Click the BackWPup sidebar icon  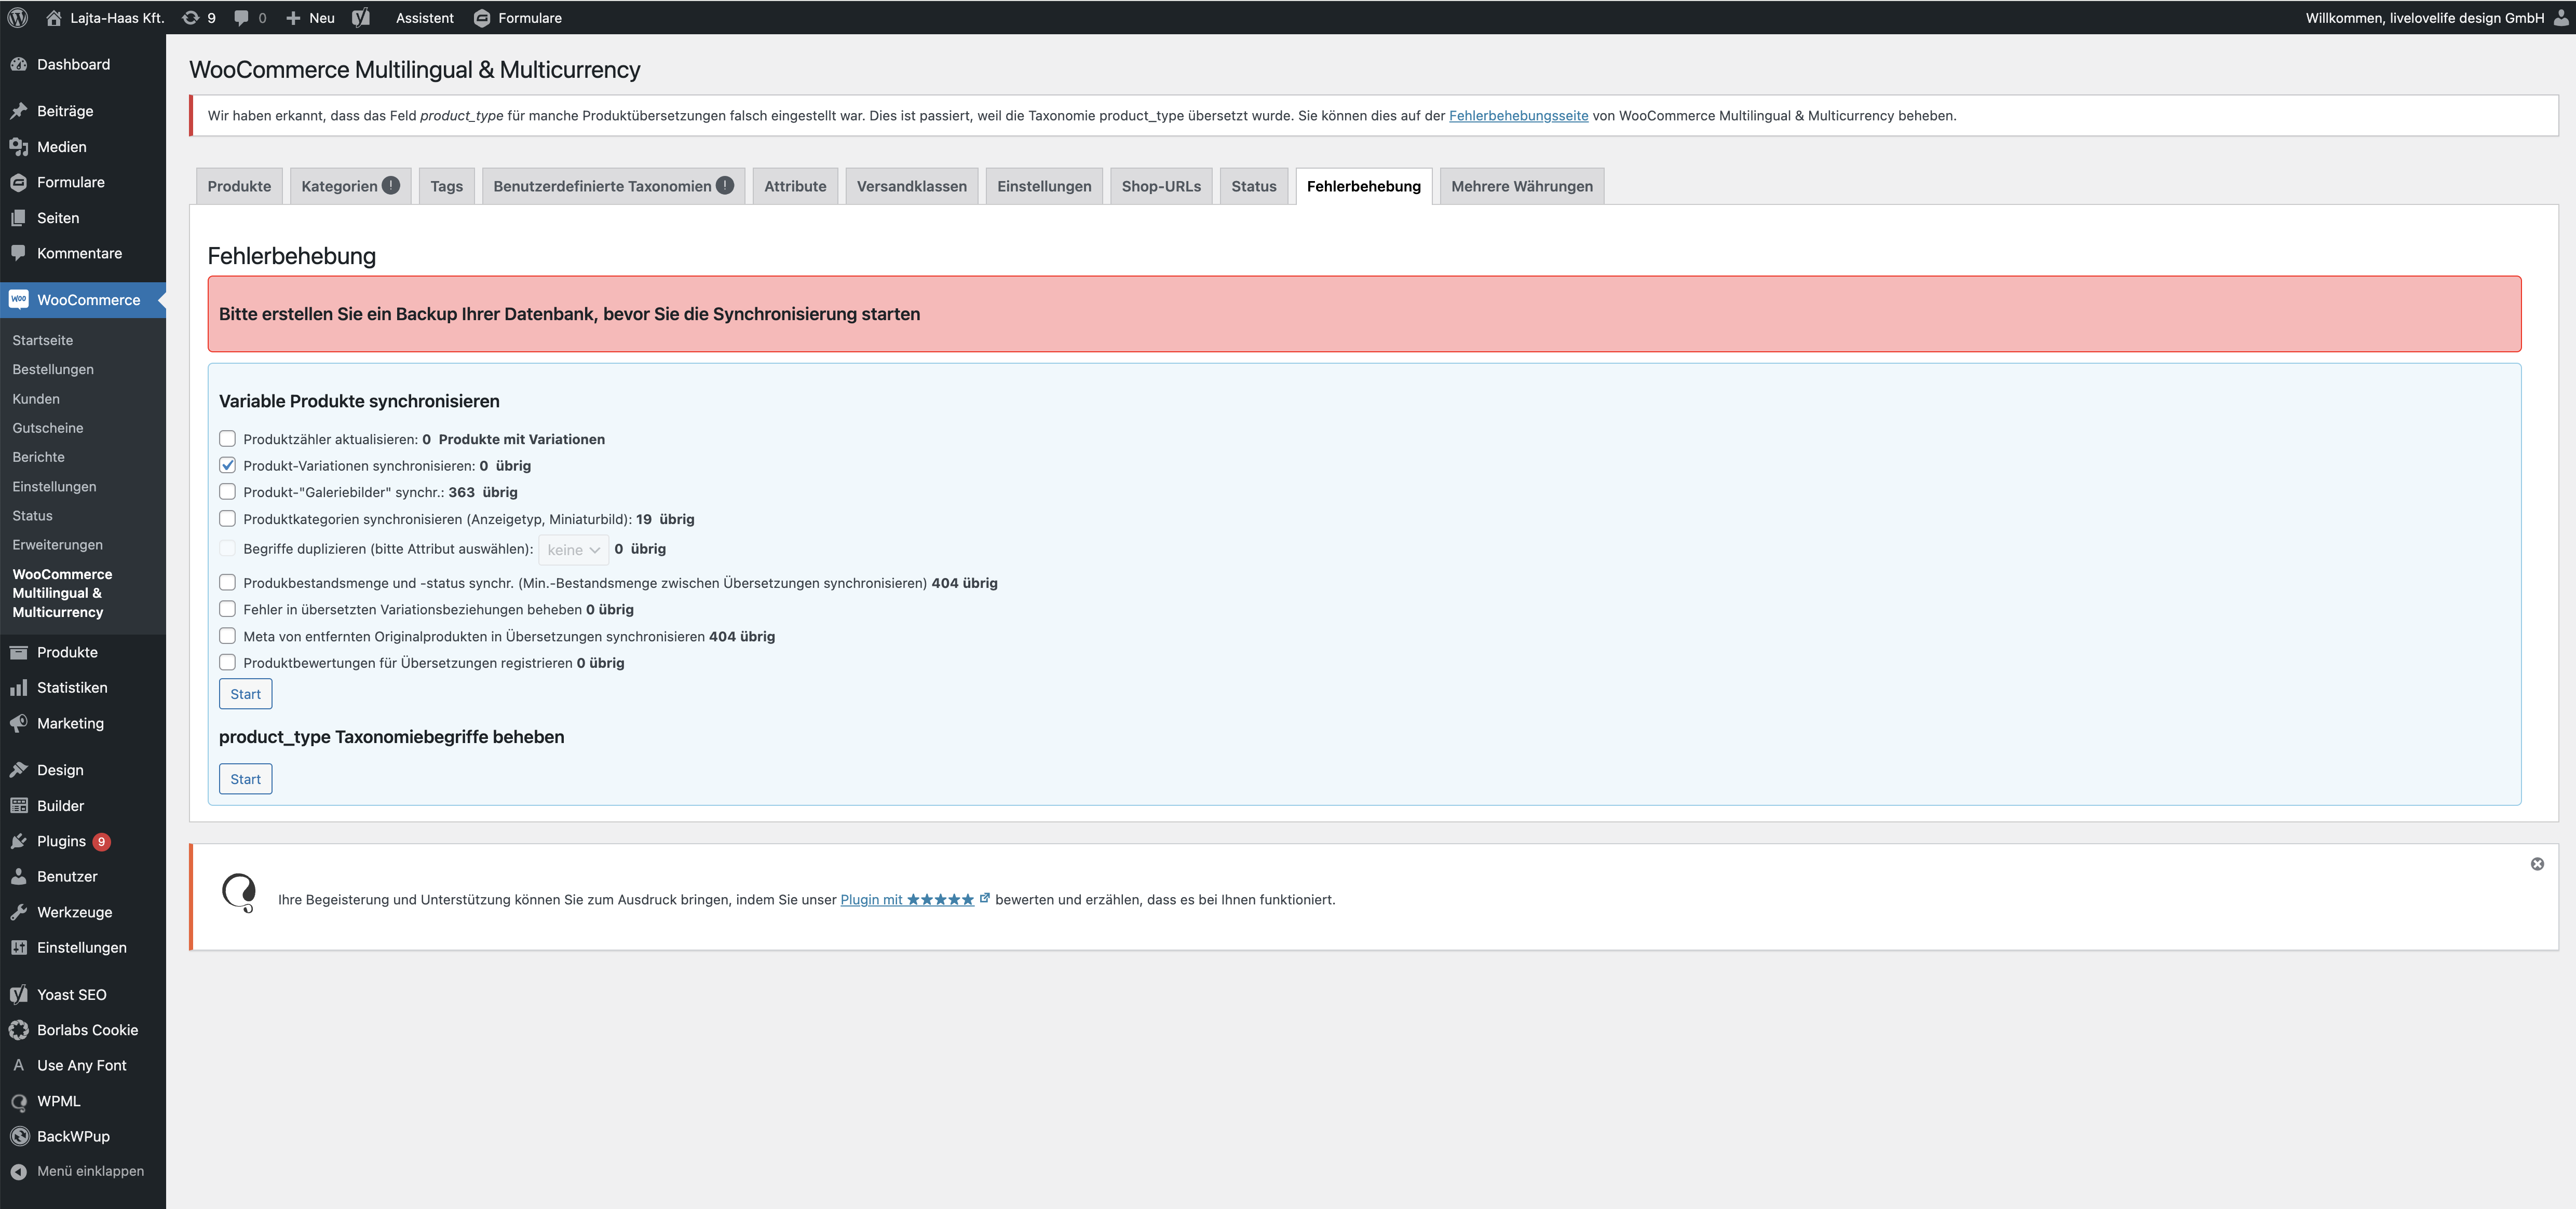18,1136
